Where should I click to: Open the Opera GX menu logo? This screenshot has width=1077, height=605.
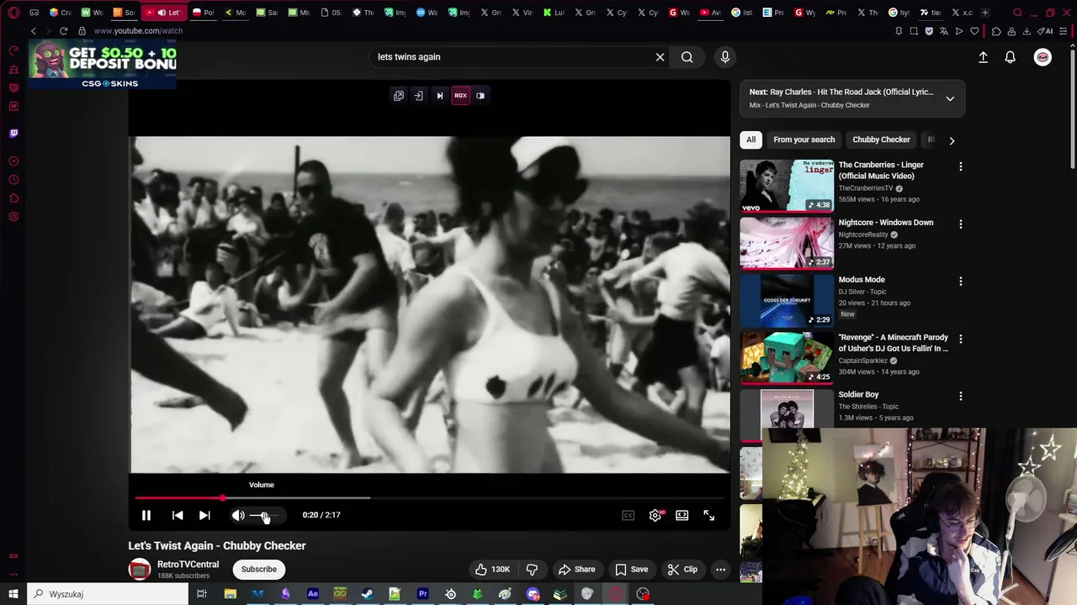[13, 13]
